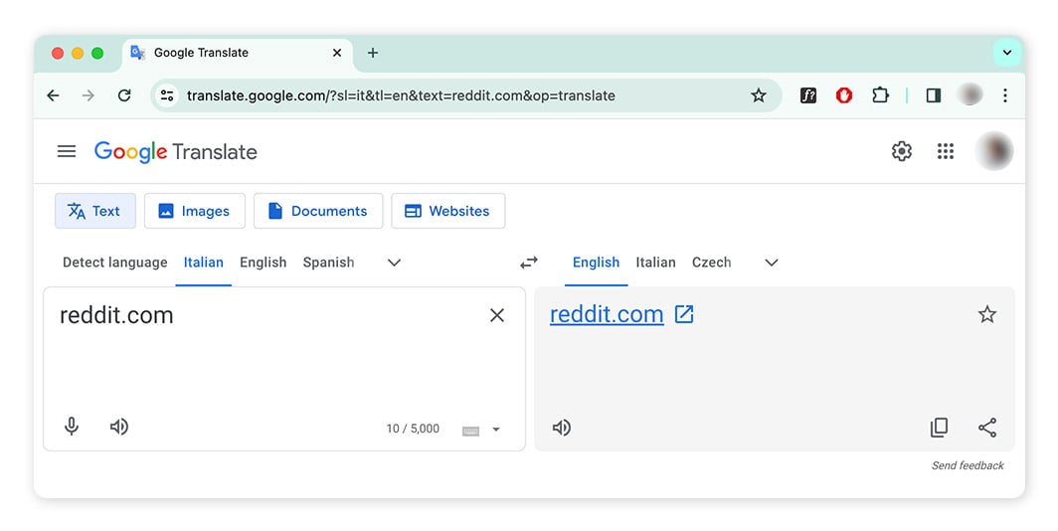Click the Google Translate logo
The width and height of the screenshot is (1058, 531).
175,152
